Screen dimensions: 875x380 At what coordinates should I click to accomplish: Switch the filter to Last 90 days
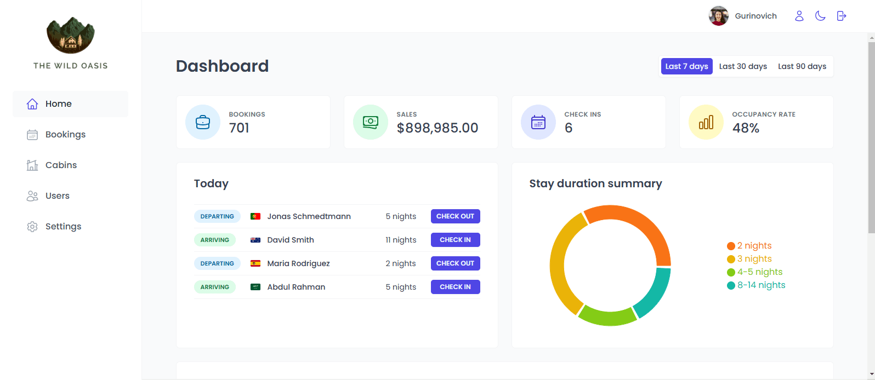pos(802,66)
